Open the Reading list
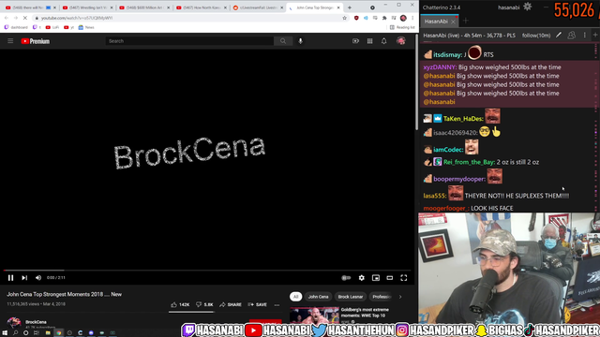The image size is (600, 337). 402,27
